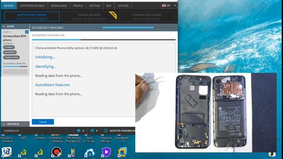
Task: Click the Autodetect Features 34% progress bar
Action: click(x=103, y=40)
